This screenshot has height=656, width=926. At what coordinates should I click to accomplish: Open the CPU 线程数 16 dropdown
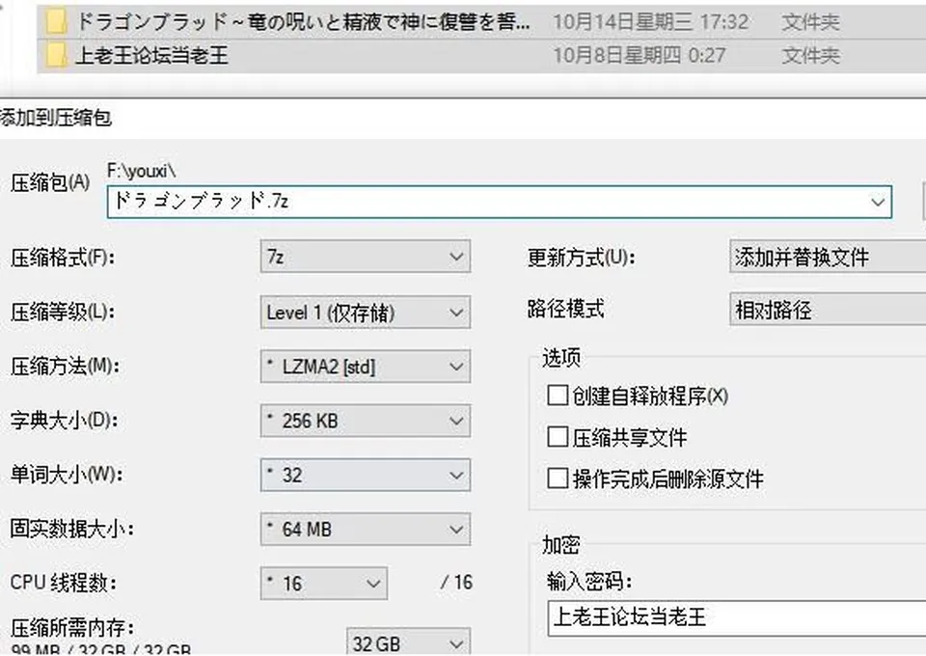tap(324, 584)
